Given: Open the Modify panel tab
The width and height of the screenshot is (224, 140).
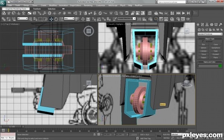Looking at the screenshot, I should click(x=202, y=25).
